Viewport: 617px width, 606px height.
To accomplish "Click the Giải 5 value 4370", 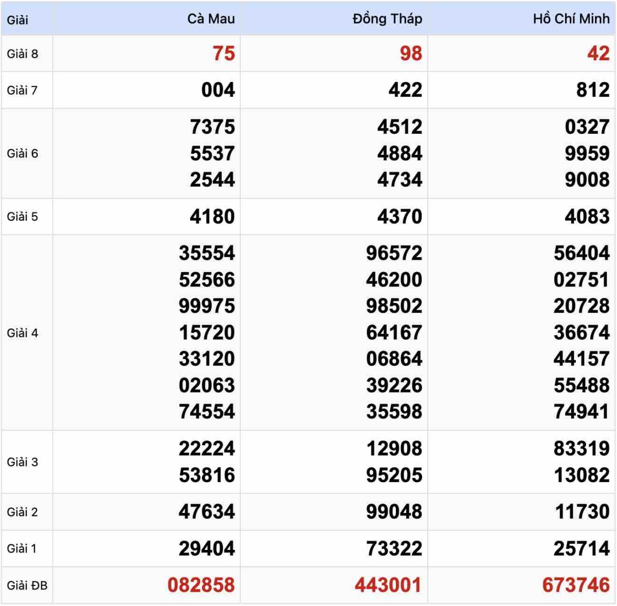I will [x=400, y=217].
